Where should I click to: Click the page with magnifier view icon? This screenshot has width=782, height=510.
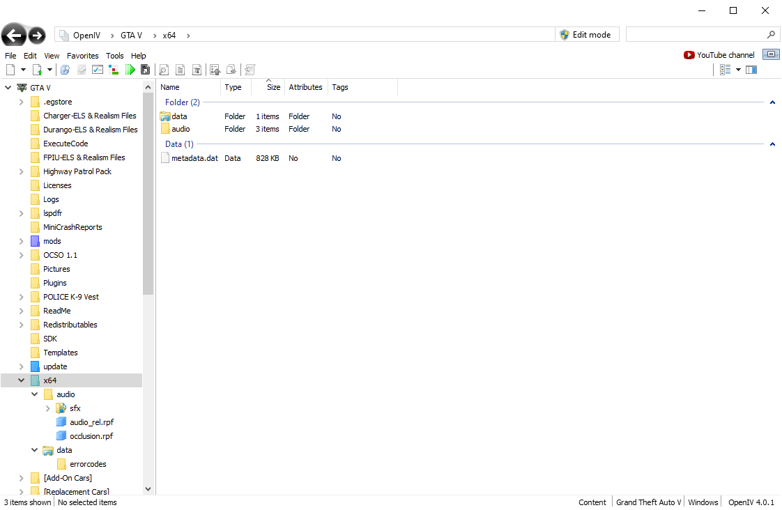pyautogui.click(x=164, y=70)
